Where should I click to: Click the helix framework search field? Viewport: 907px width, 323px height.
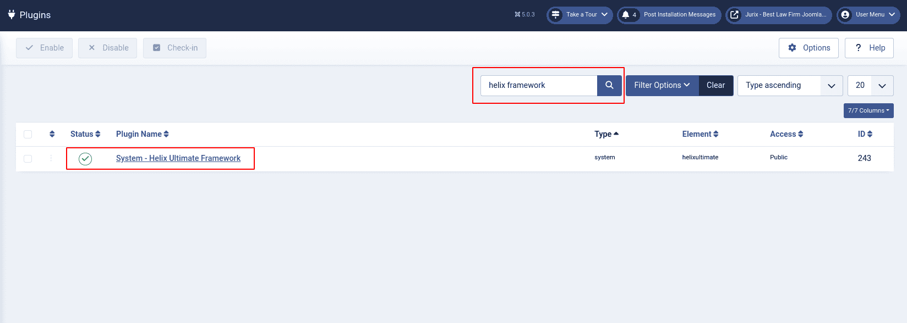point(539,85)
